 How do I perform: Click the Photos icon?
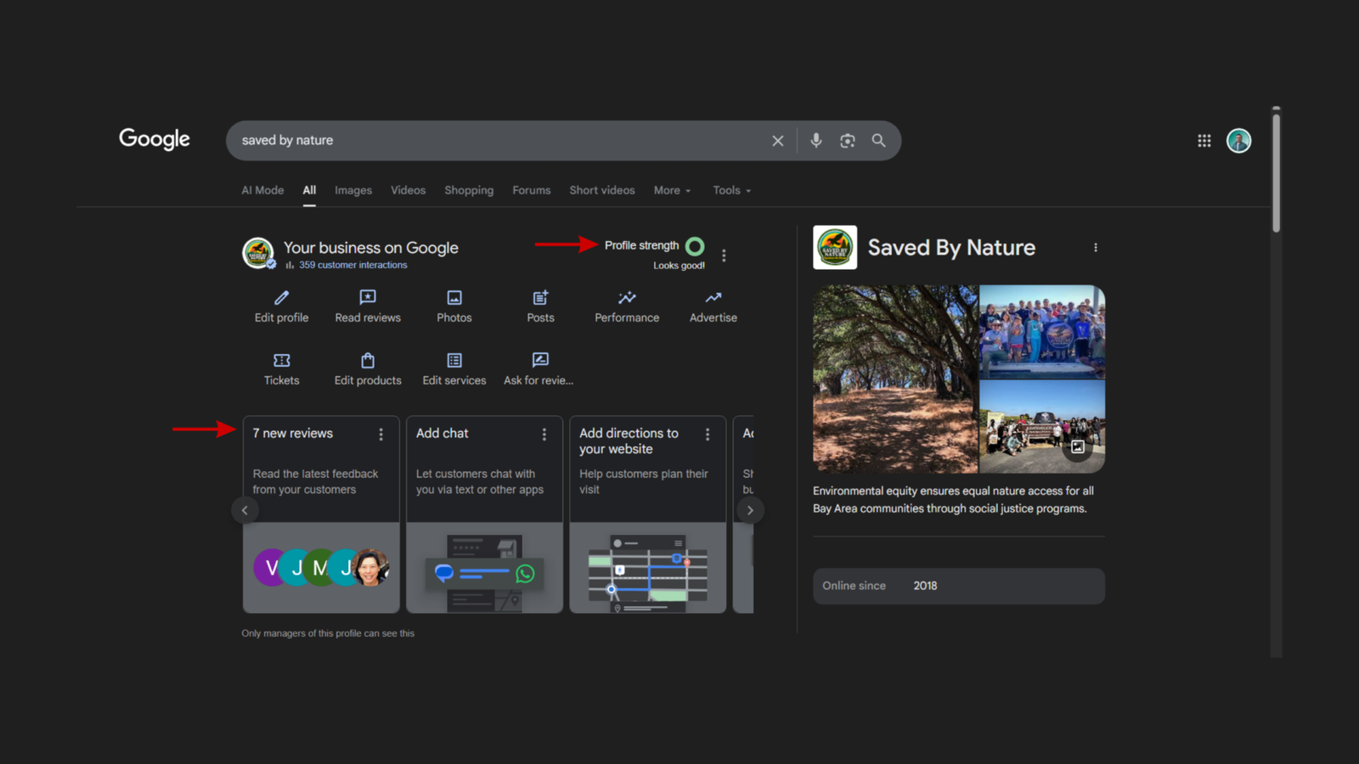click(x=454, y=299)
